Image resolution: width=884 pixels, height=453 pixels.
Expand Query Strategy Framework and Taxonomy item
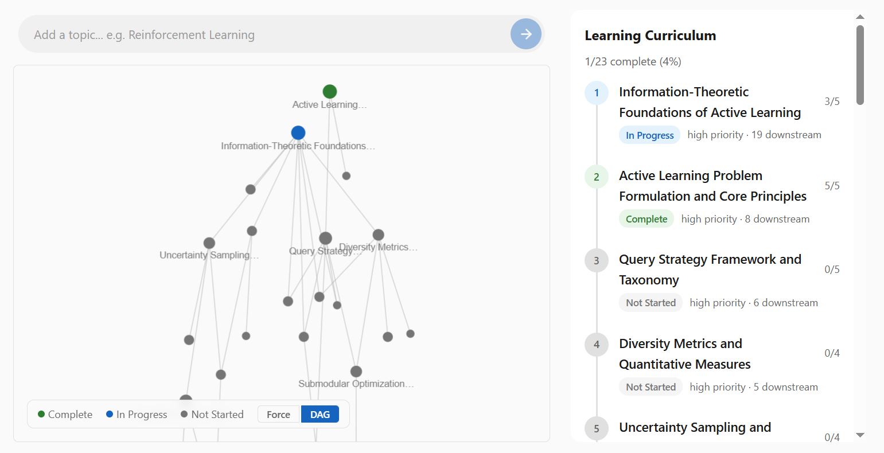[x=710, y=270]
